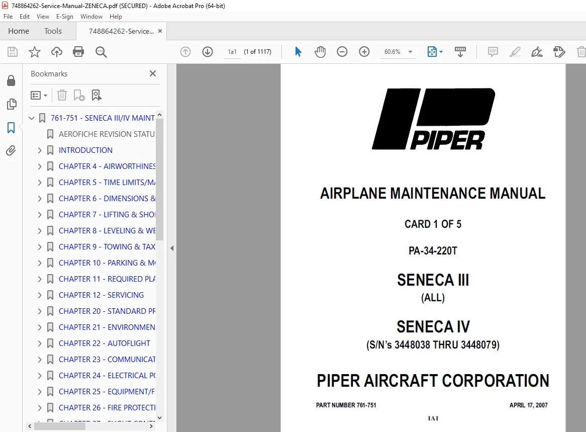Expand CHAPTER 6 - DIMENSIONS bookmark
586x432 pixels.
tap(40, 199)
